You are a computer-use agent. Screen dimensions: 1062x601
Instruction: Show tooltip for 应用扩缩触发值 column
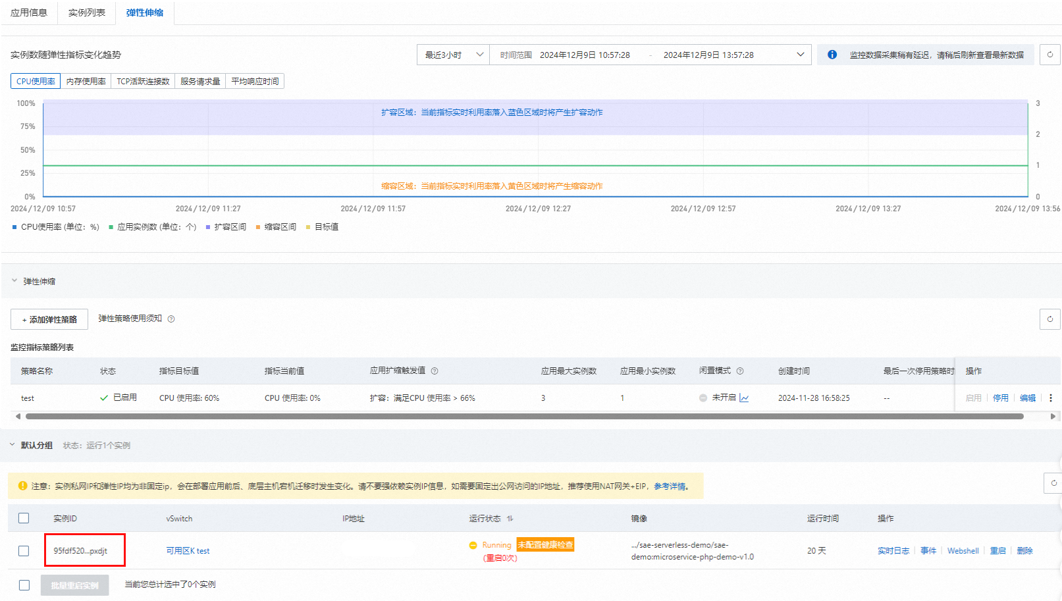click(x=435, y=371)
